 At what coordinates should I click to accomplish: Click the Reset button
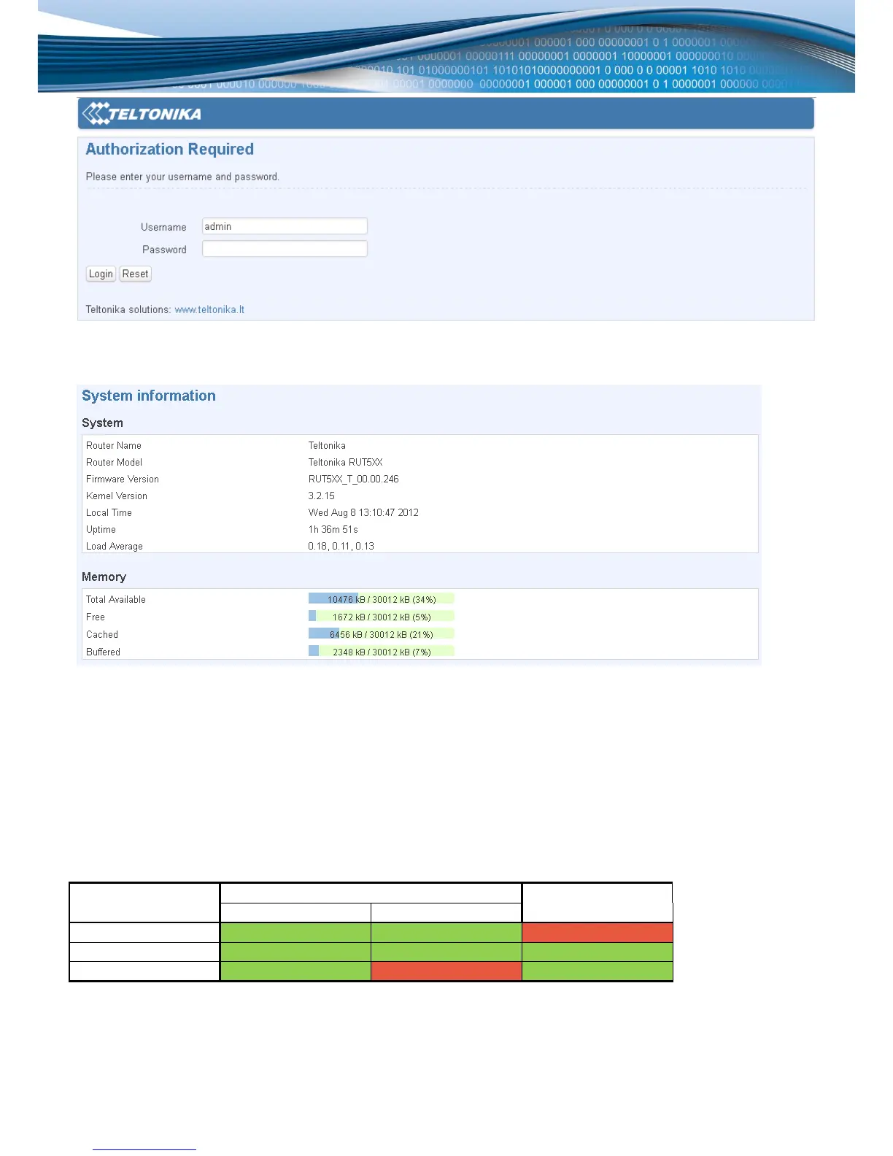point(135,274)
